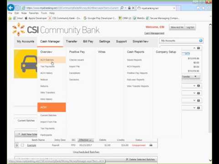
Task: Expand the Example batch row arrow
Action: pos(17,145)
